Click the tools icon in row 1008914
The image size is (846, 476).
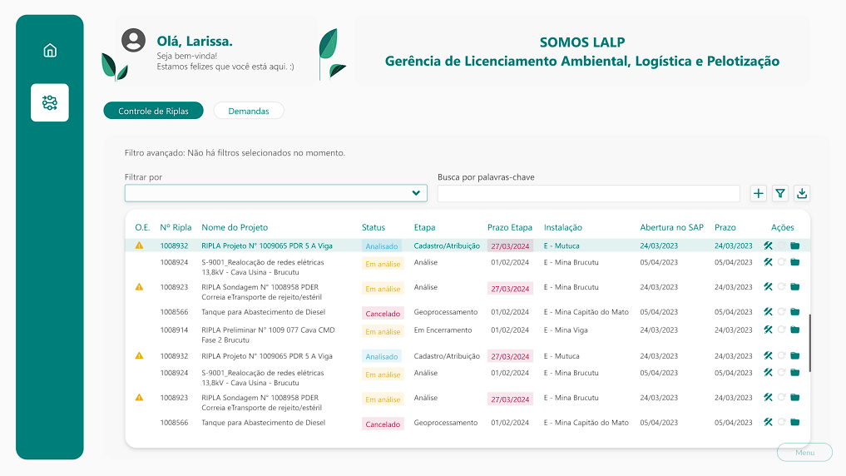[768, 330]
